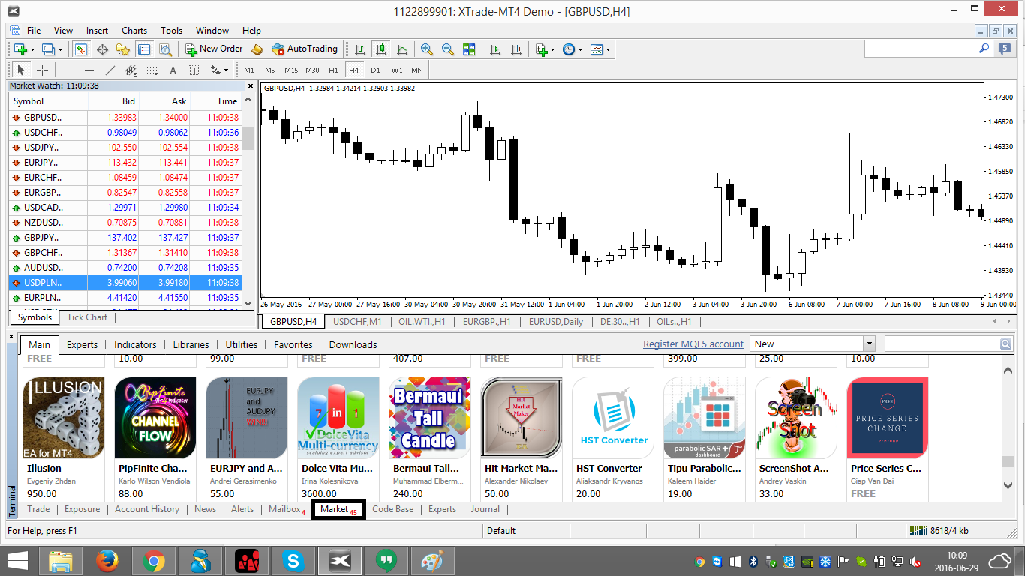This screenshot has height=576, width=1025.
Task: Tile chart windows icon
Action: [x=469, y=49]
